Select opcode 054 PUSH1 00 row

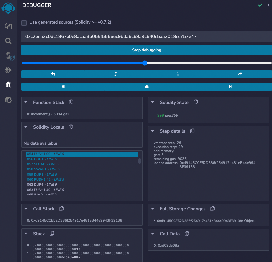coord(82,154)
